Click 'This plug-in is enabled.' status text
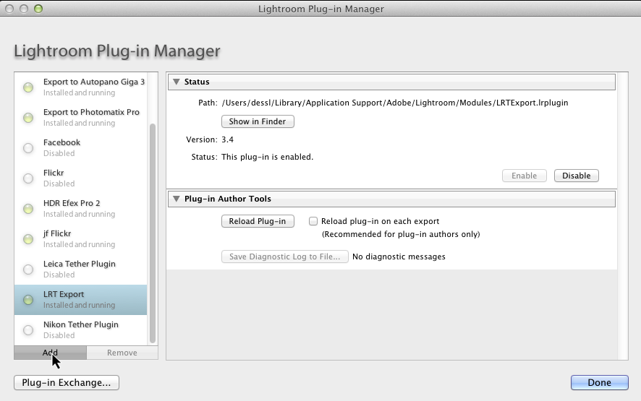 pyautogui.click(x=268, y=157)
